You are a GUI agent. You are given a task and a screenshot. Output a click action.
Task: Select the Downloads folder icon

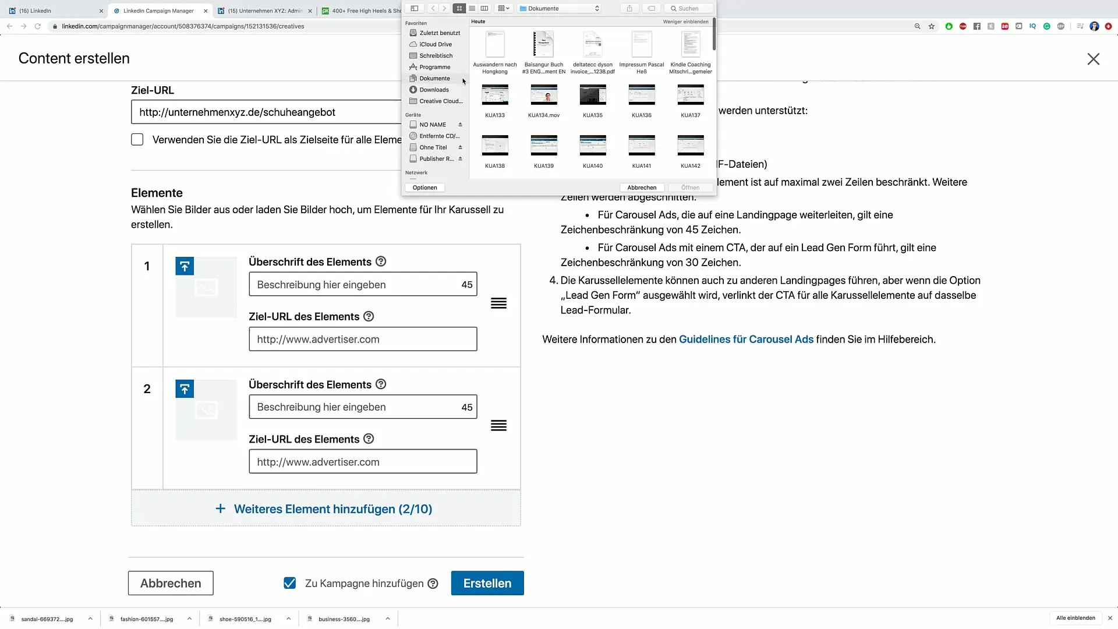pyautogui.click(x=414, y=90)
